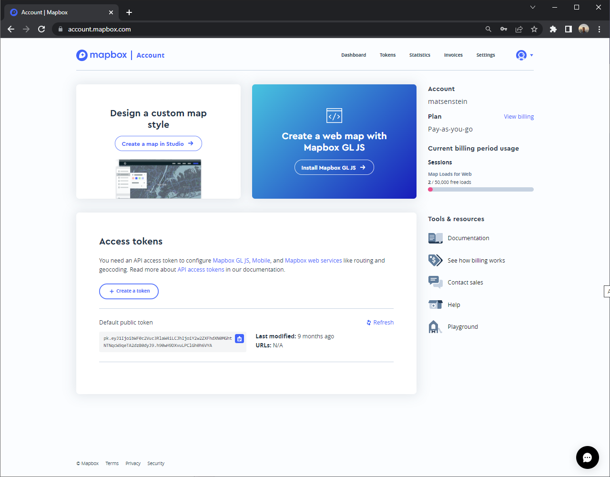
Task: Open the Settings nav item
Action: [486, 55]
